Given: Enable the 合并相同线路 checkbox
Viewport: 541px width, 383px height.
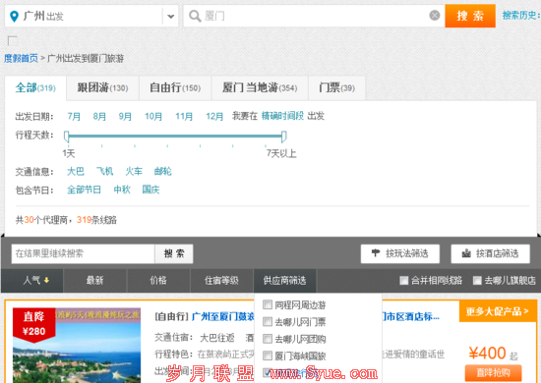Looking at the screenshot, I should coord(403,281).
